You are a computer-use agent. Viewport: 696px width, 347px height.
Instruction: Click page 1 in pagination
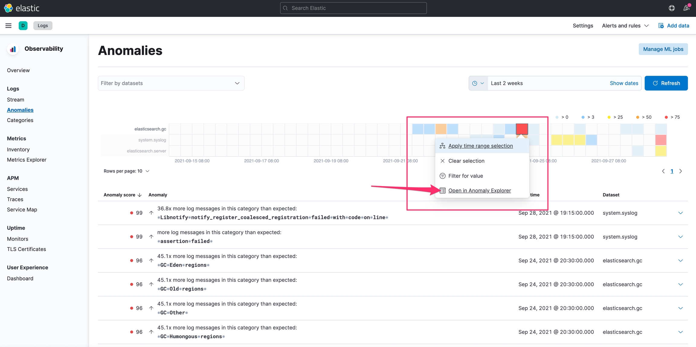(x=672, y=171)
